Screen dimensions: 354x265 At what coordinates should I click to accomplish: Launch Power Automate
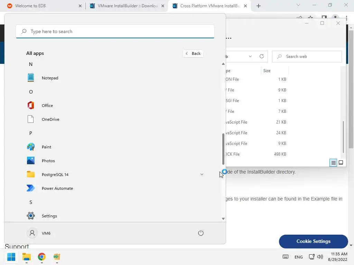pyautogui.click(x=115, y=188)
